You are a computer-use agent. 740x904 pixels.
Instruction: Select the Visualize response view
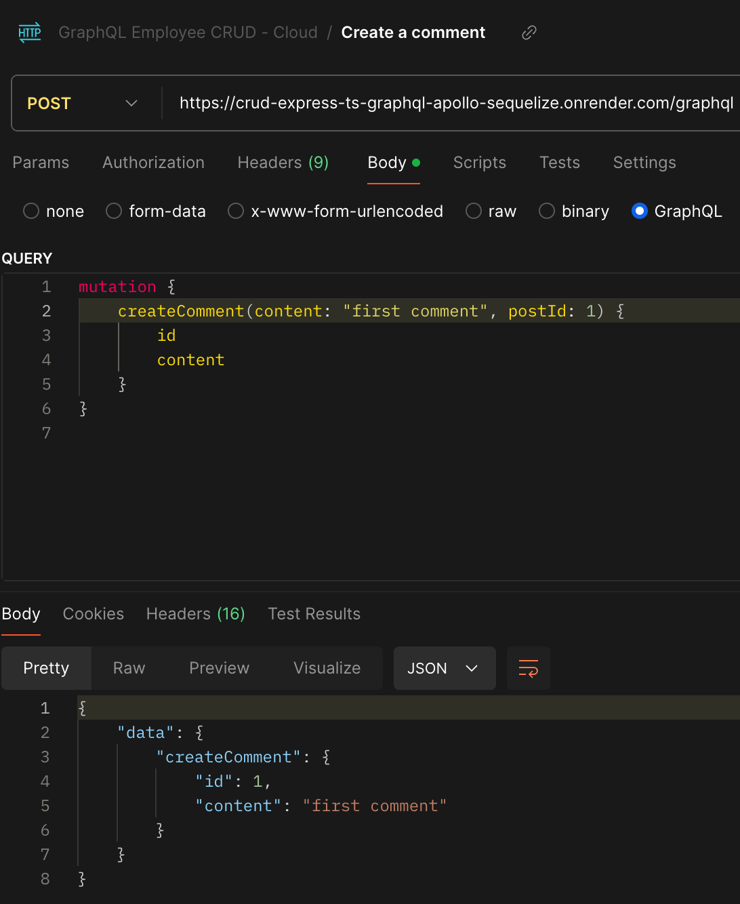(x=327, y=668)
